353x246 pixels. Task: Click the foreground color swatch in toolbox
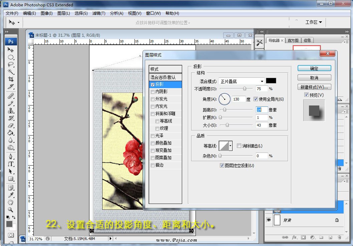click(x=9, y=224)
